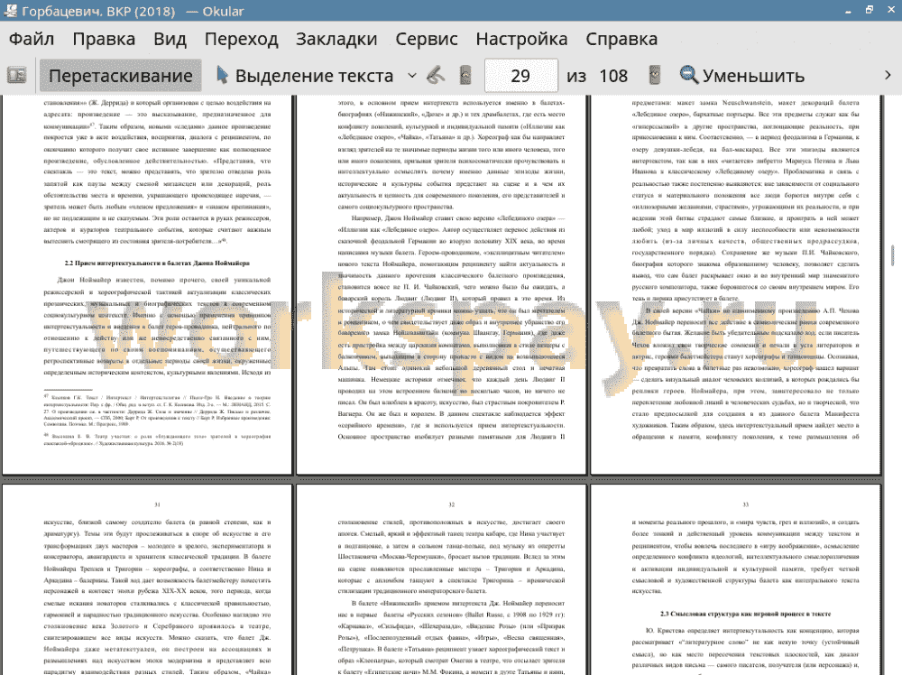Click the Okular app icon in title bar
902x675 pixels.
(11, 10)
